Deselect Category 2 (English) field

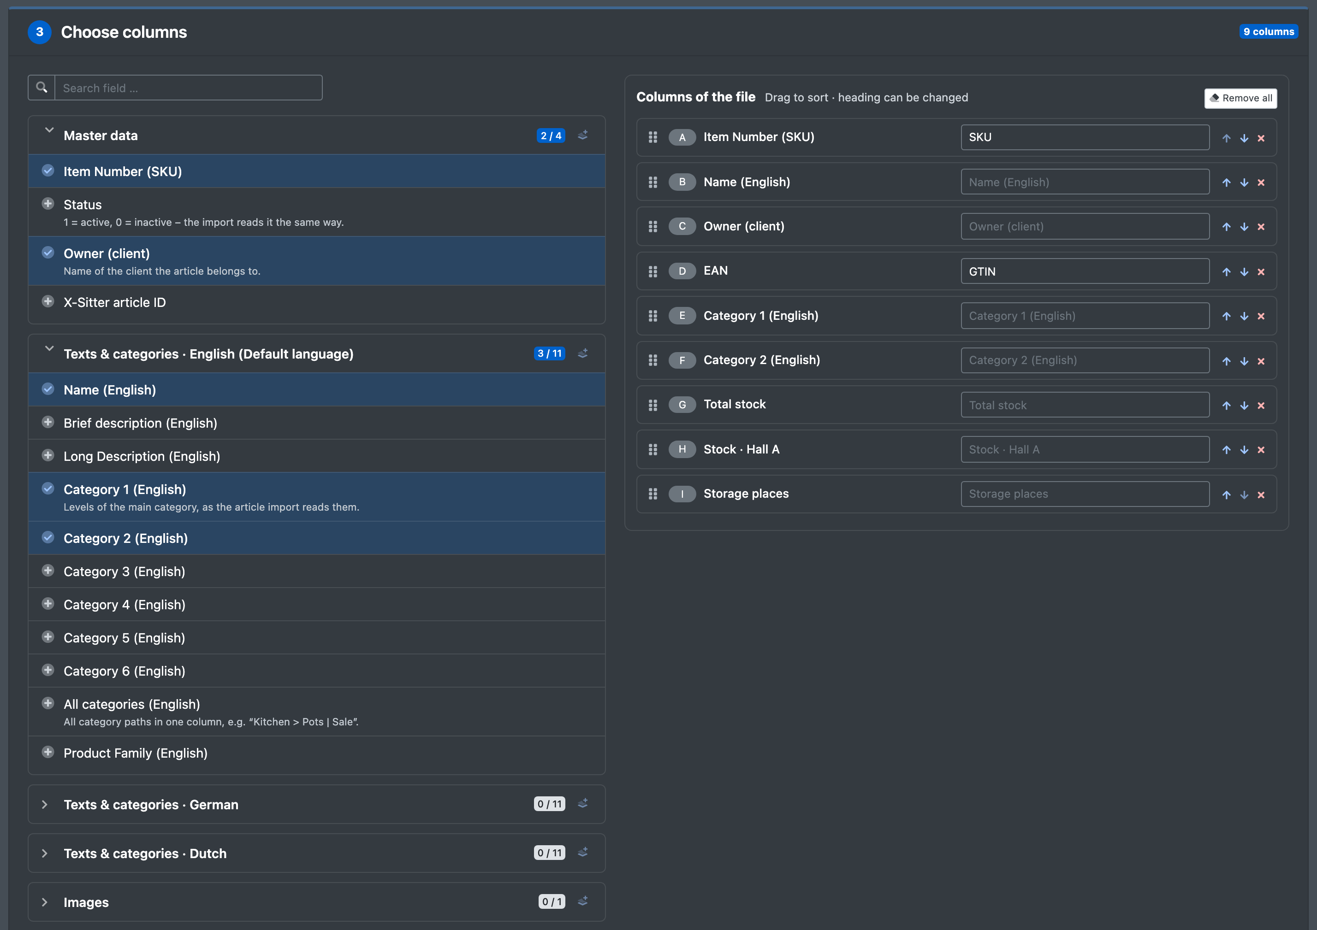(x=317, y=538)
